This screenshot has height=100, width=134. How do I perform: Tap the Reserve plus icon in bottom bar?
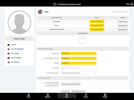click(x=86, y=95)
